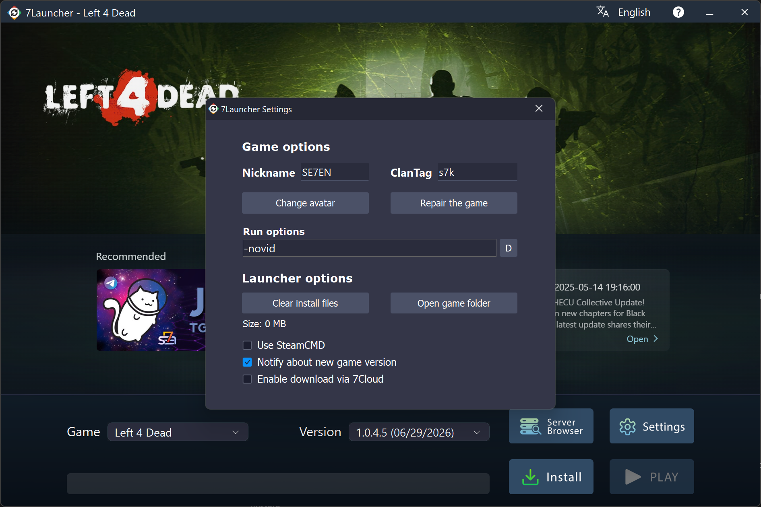Click the 7Launcher Settings dialog logo icon
The width and height of the screenshot is (761, 507).
tap(213, 109)
